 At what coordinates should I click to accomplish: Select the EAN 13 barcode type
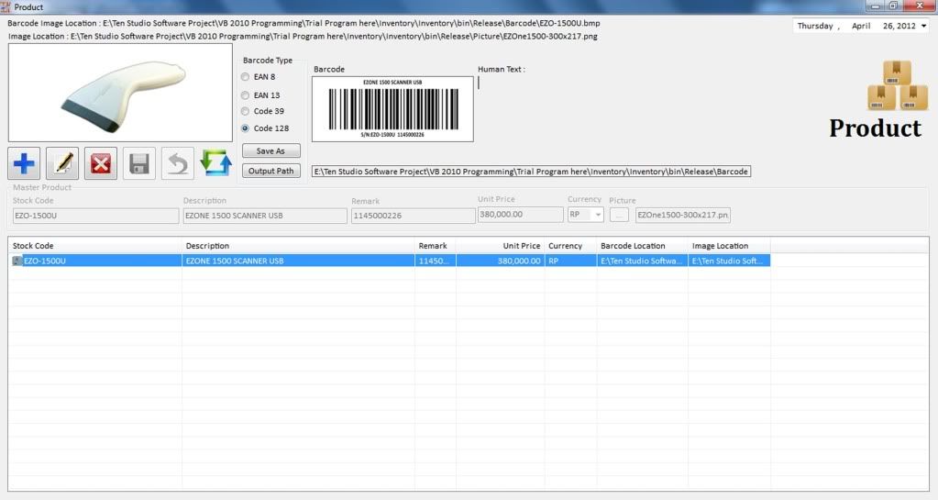point(260,95)
